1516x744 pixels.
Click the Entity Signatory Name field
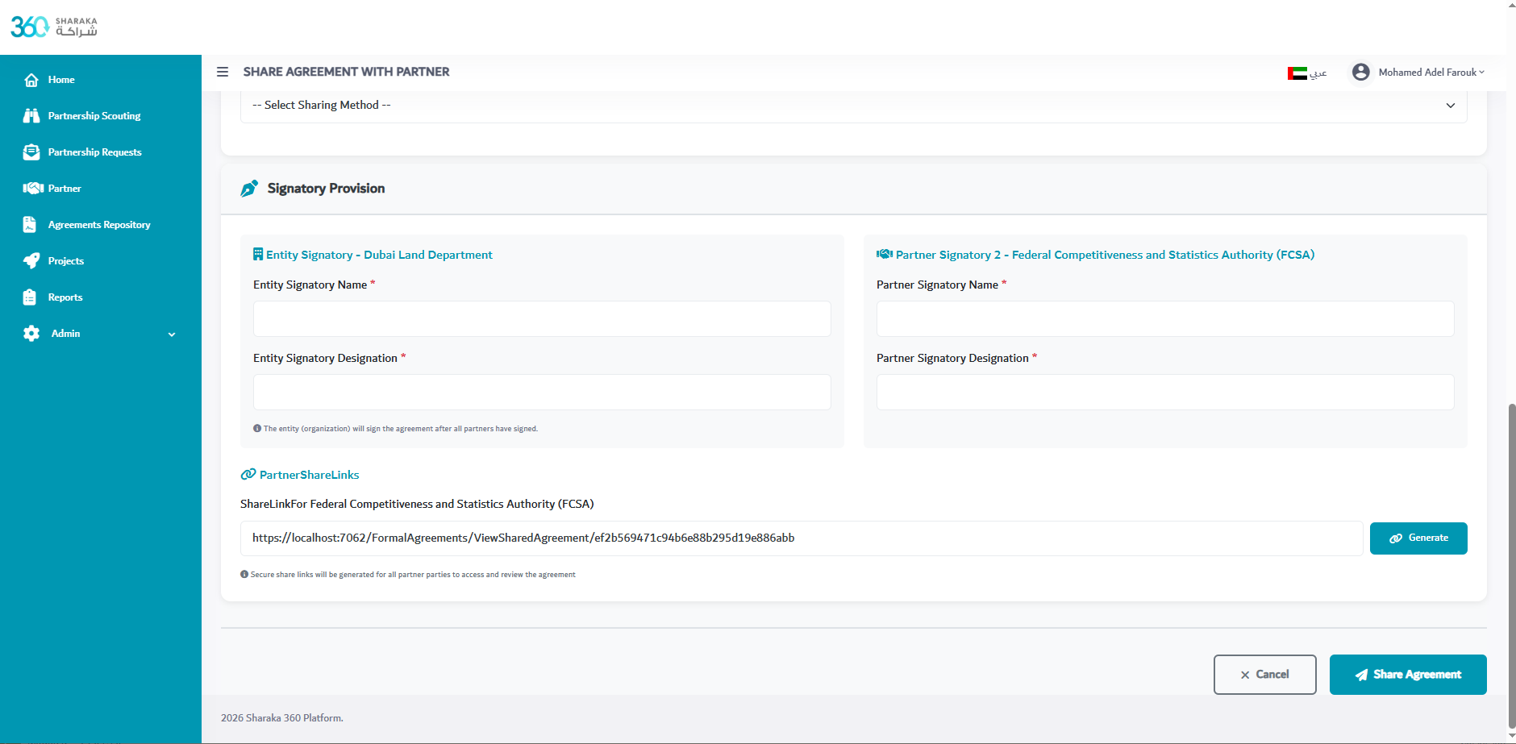point(542,319)
